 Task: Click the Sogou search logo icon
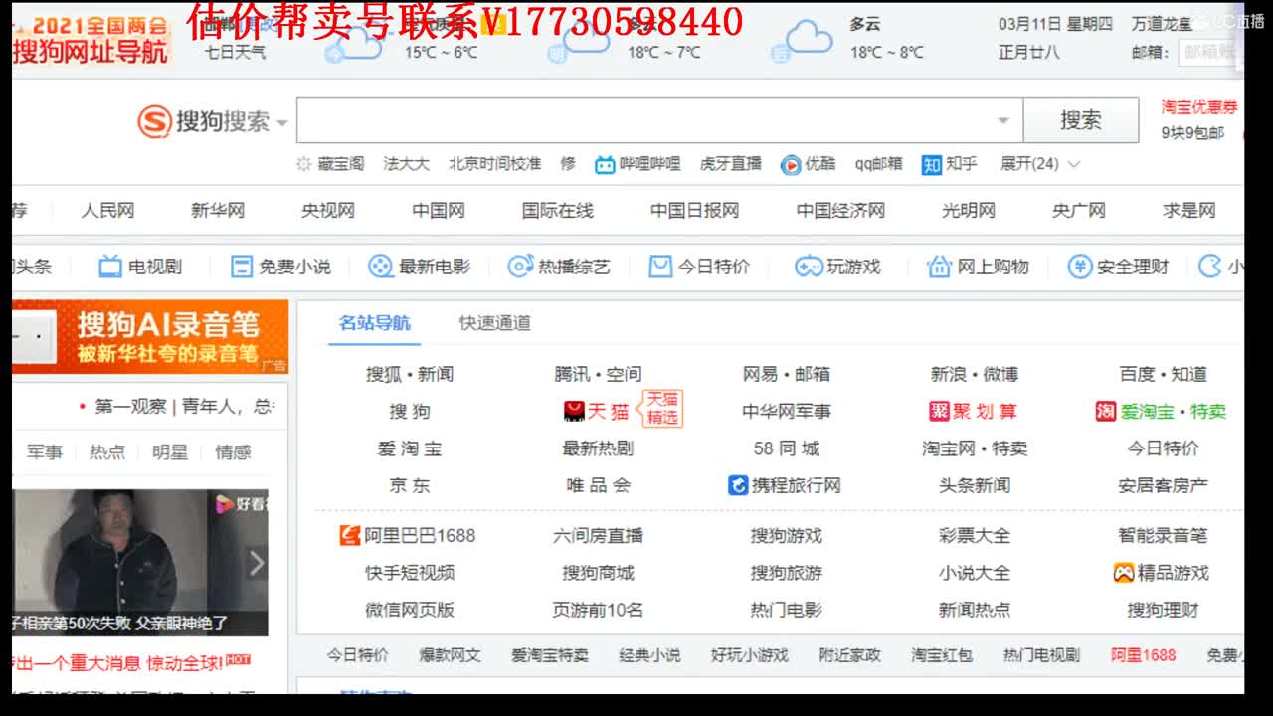click(154, 122)
